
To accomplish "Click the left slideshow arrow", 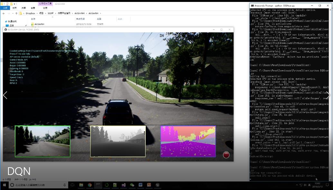I will coord(5,95).
